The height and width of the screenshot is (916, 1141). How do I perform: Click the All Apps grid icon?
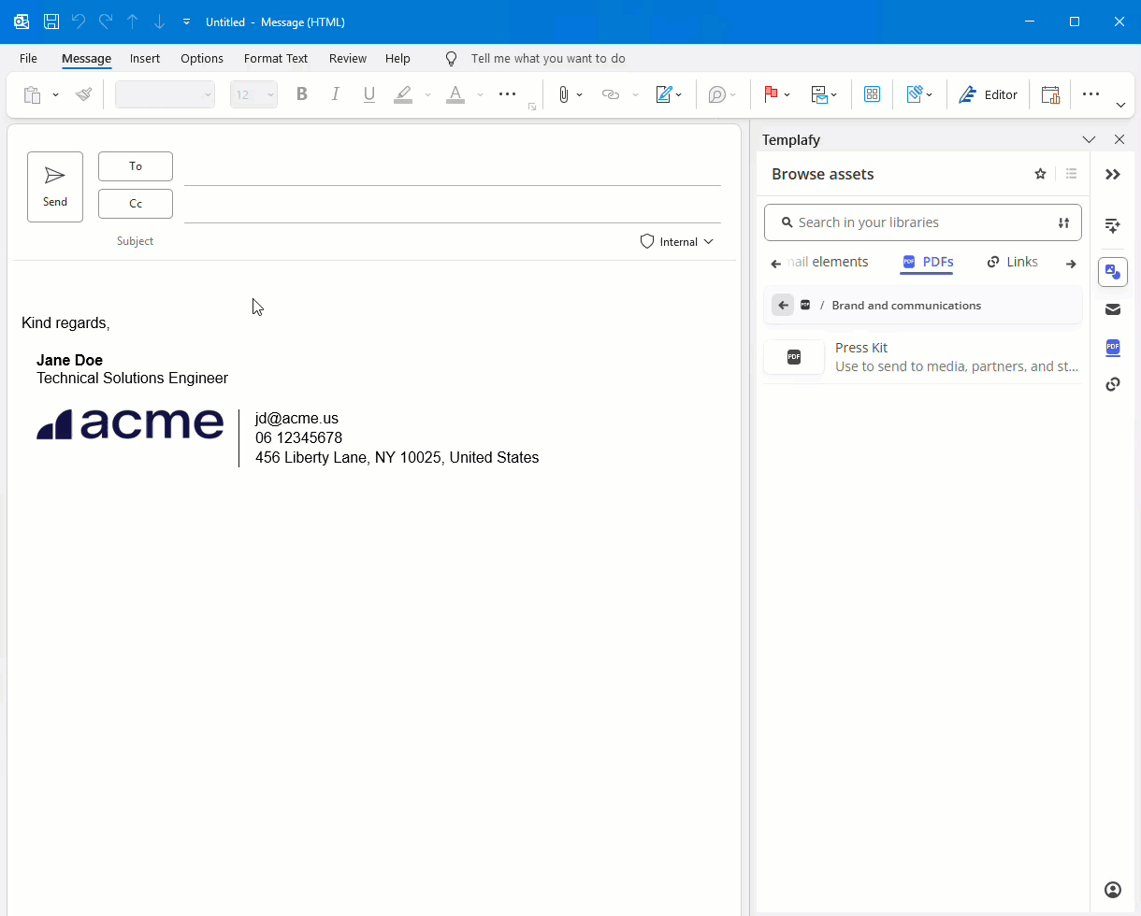(x=872, y=94)
